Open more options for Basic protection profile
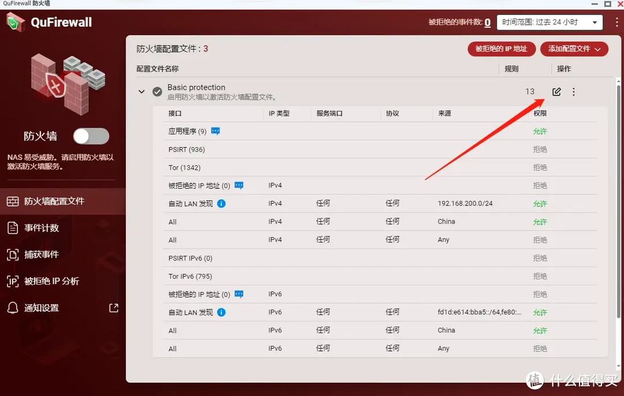 pos(574,92)
